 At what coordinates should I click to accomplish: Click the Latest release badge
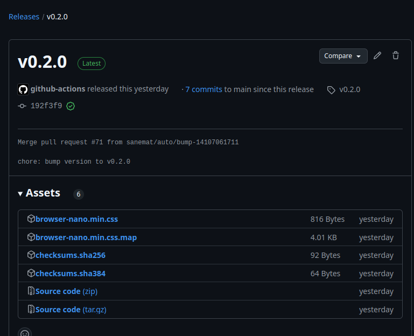[x=92, y=63]
